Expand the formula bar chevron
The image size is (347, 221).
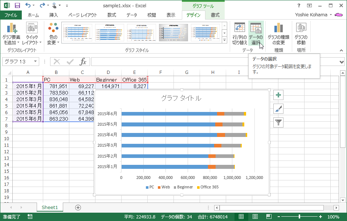point(342,62)
